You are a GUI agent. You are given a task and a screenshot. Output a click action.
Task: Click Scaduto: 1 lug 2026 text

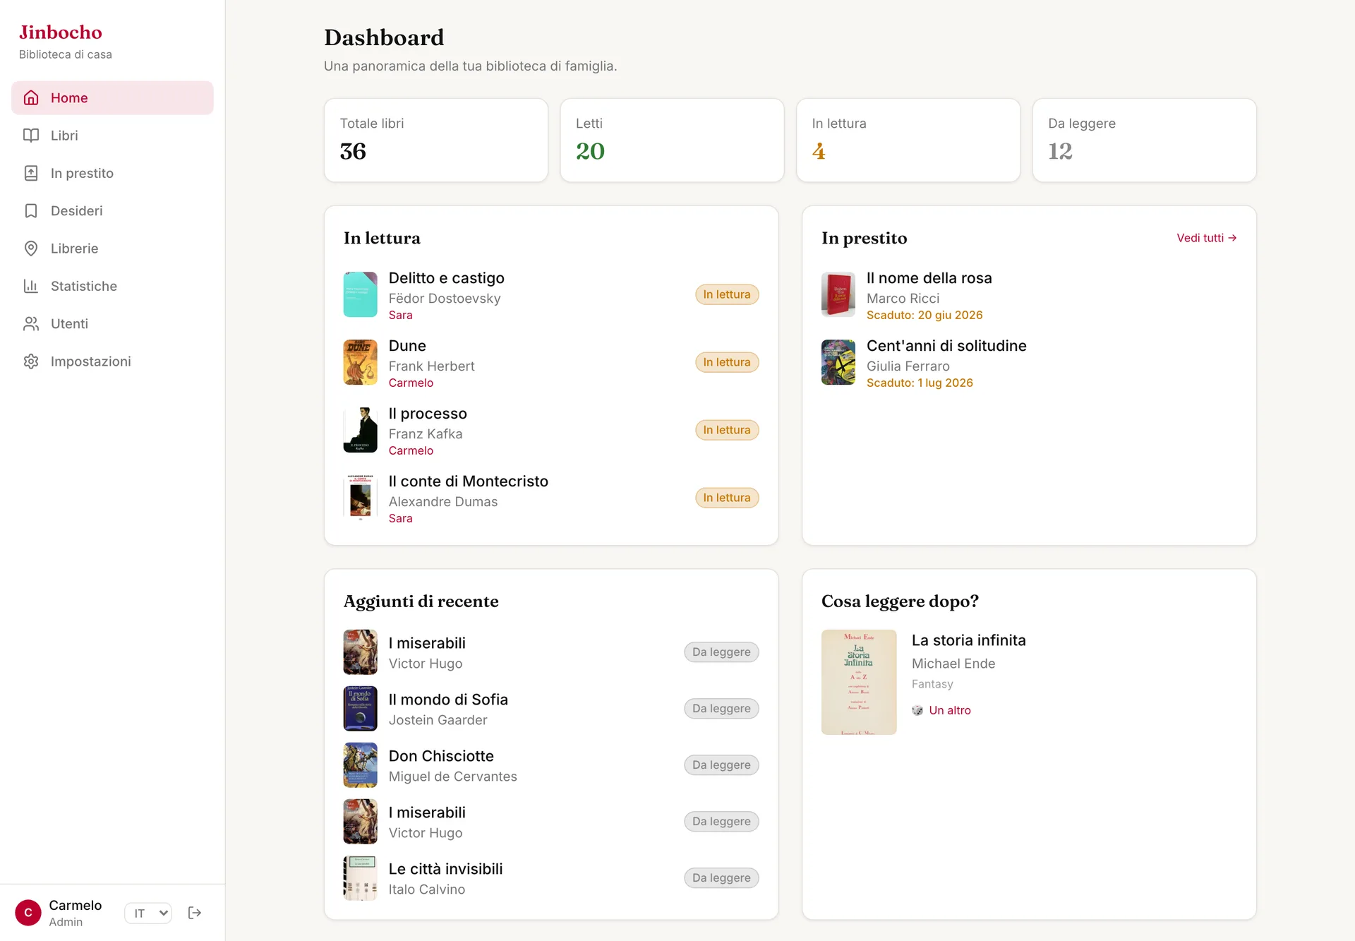click(920, 383)
